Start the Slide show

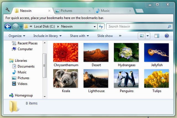coord(105,36)
